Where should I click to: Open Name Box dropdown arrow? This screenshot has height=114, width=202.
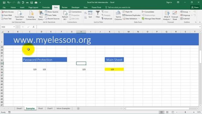click(14, 27)
